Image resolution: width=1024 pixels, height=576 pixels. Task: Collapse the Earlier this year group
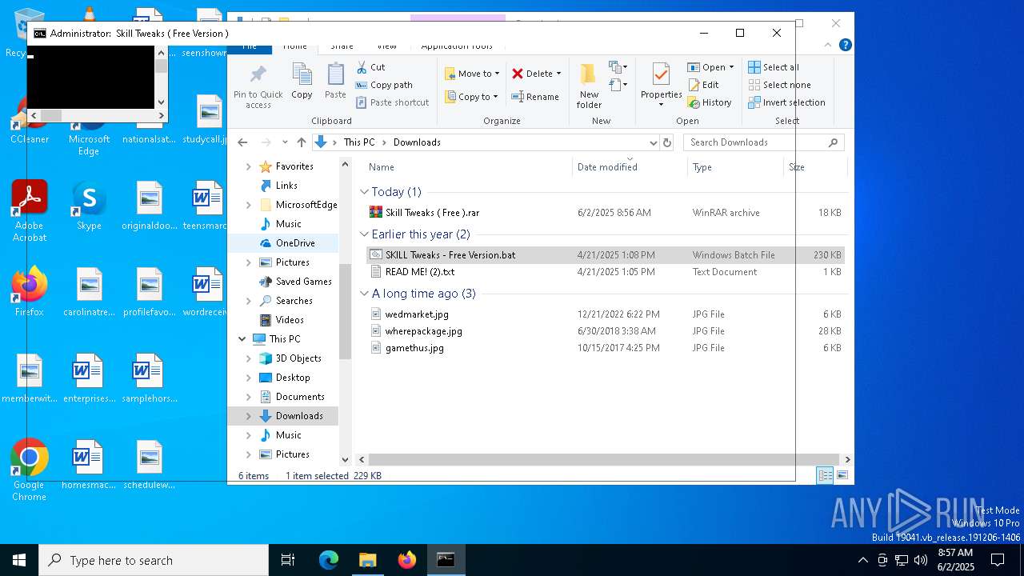pos(364,234)
